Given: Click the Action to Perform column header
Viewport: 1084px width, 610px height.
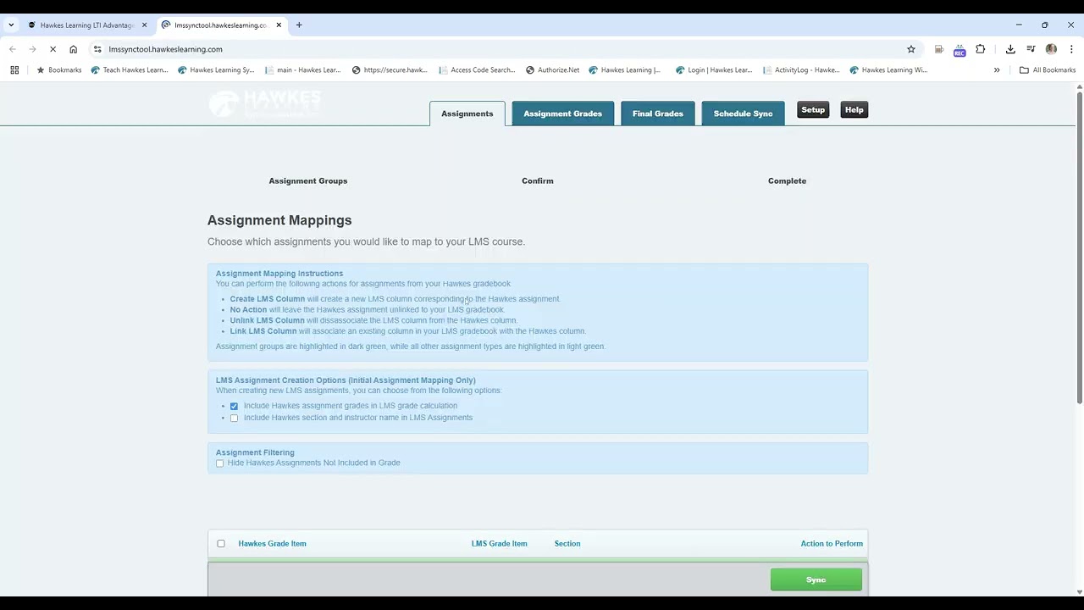Looking at the screenshot, I should [832, 544].
